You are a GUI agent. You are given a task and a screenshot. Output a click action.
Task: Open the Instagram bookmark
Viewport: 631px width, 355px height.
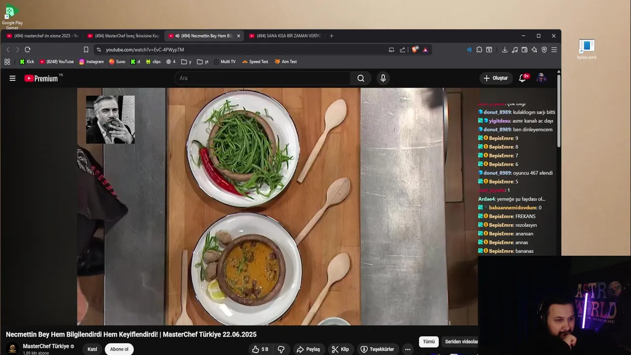(x=91, y=62)
